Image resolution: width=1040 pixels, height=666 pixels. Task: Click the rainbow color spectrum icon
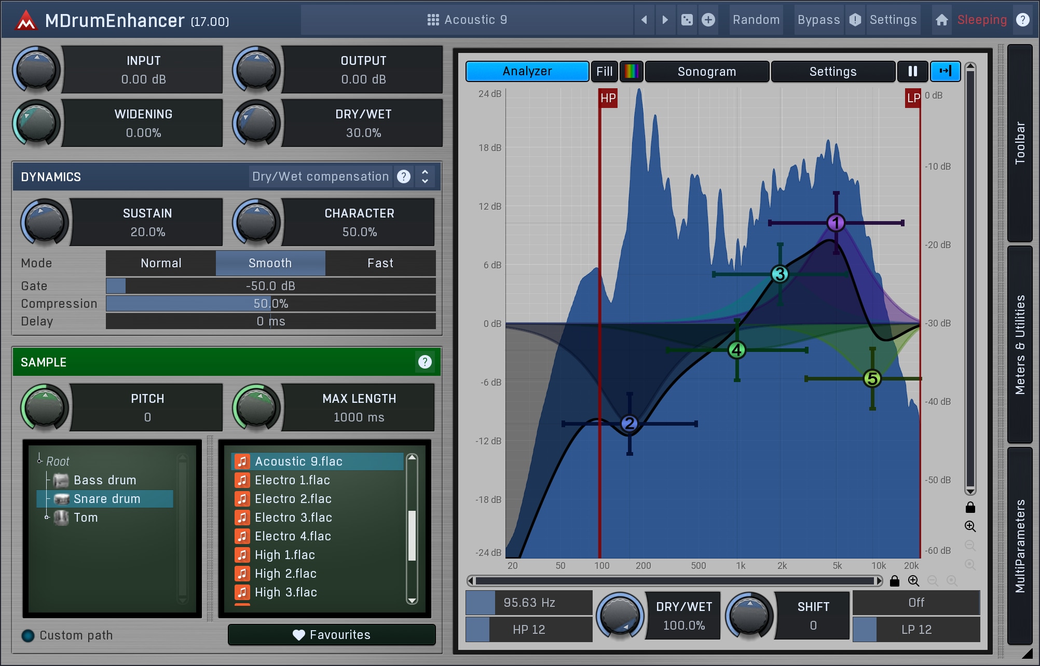pos(631,71)
